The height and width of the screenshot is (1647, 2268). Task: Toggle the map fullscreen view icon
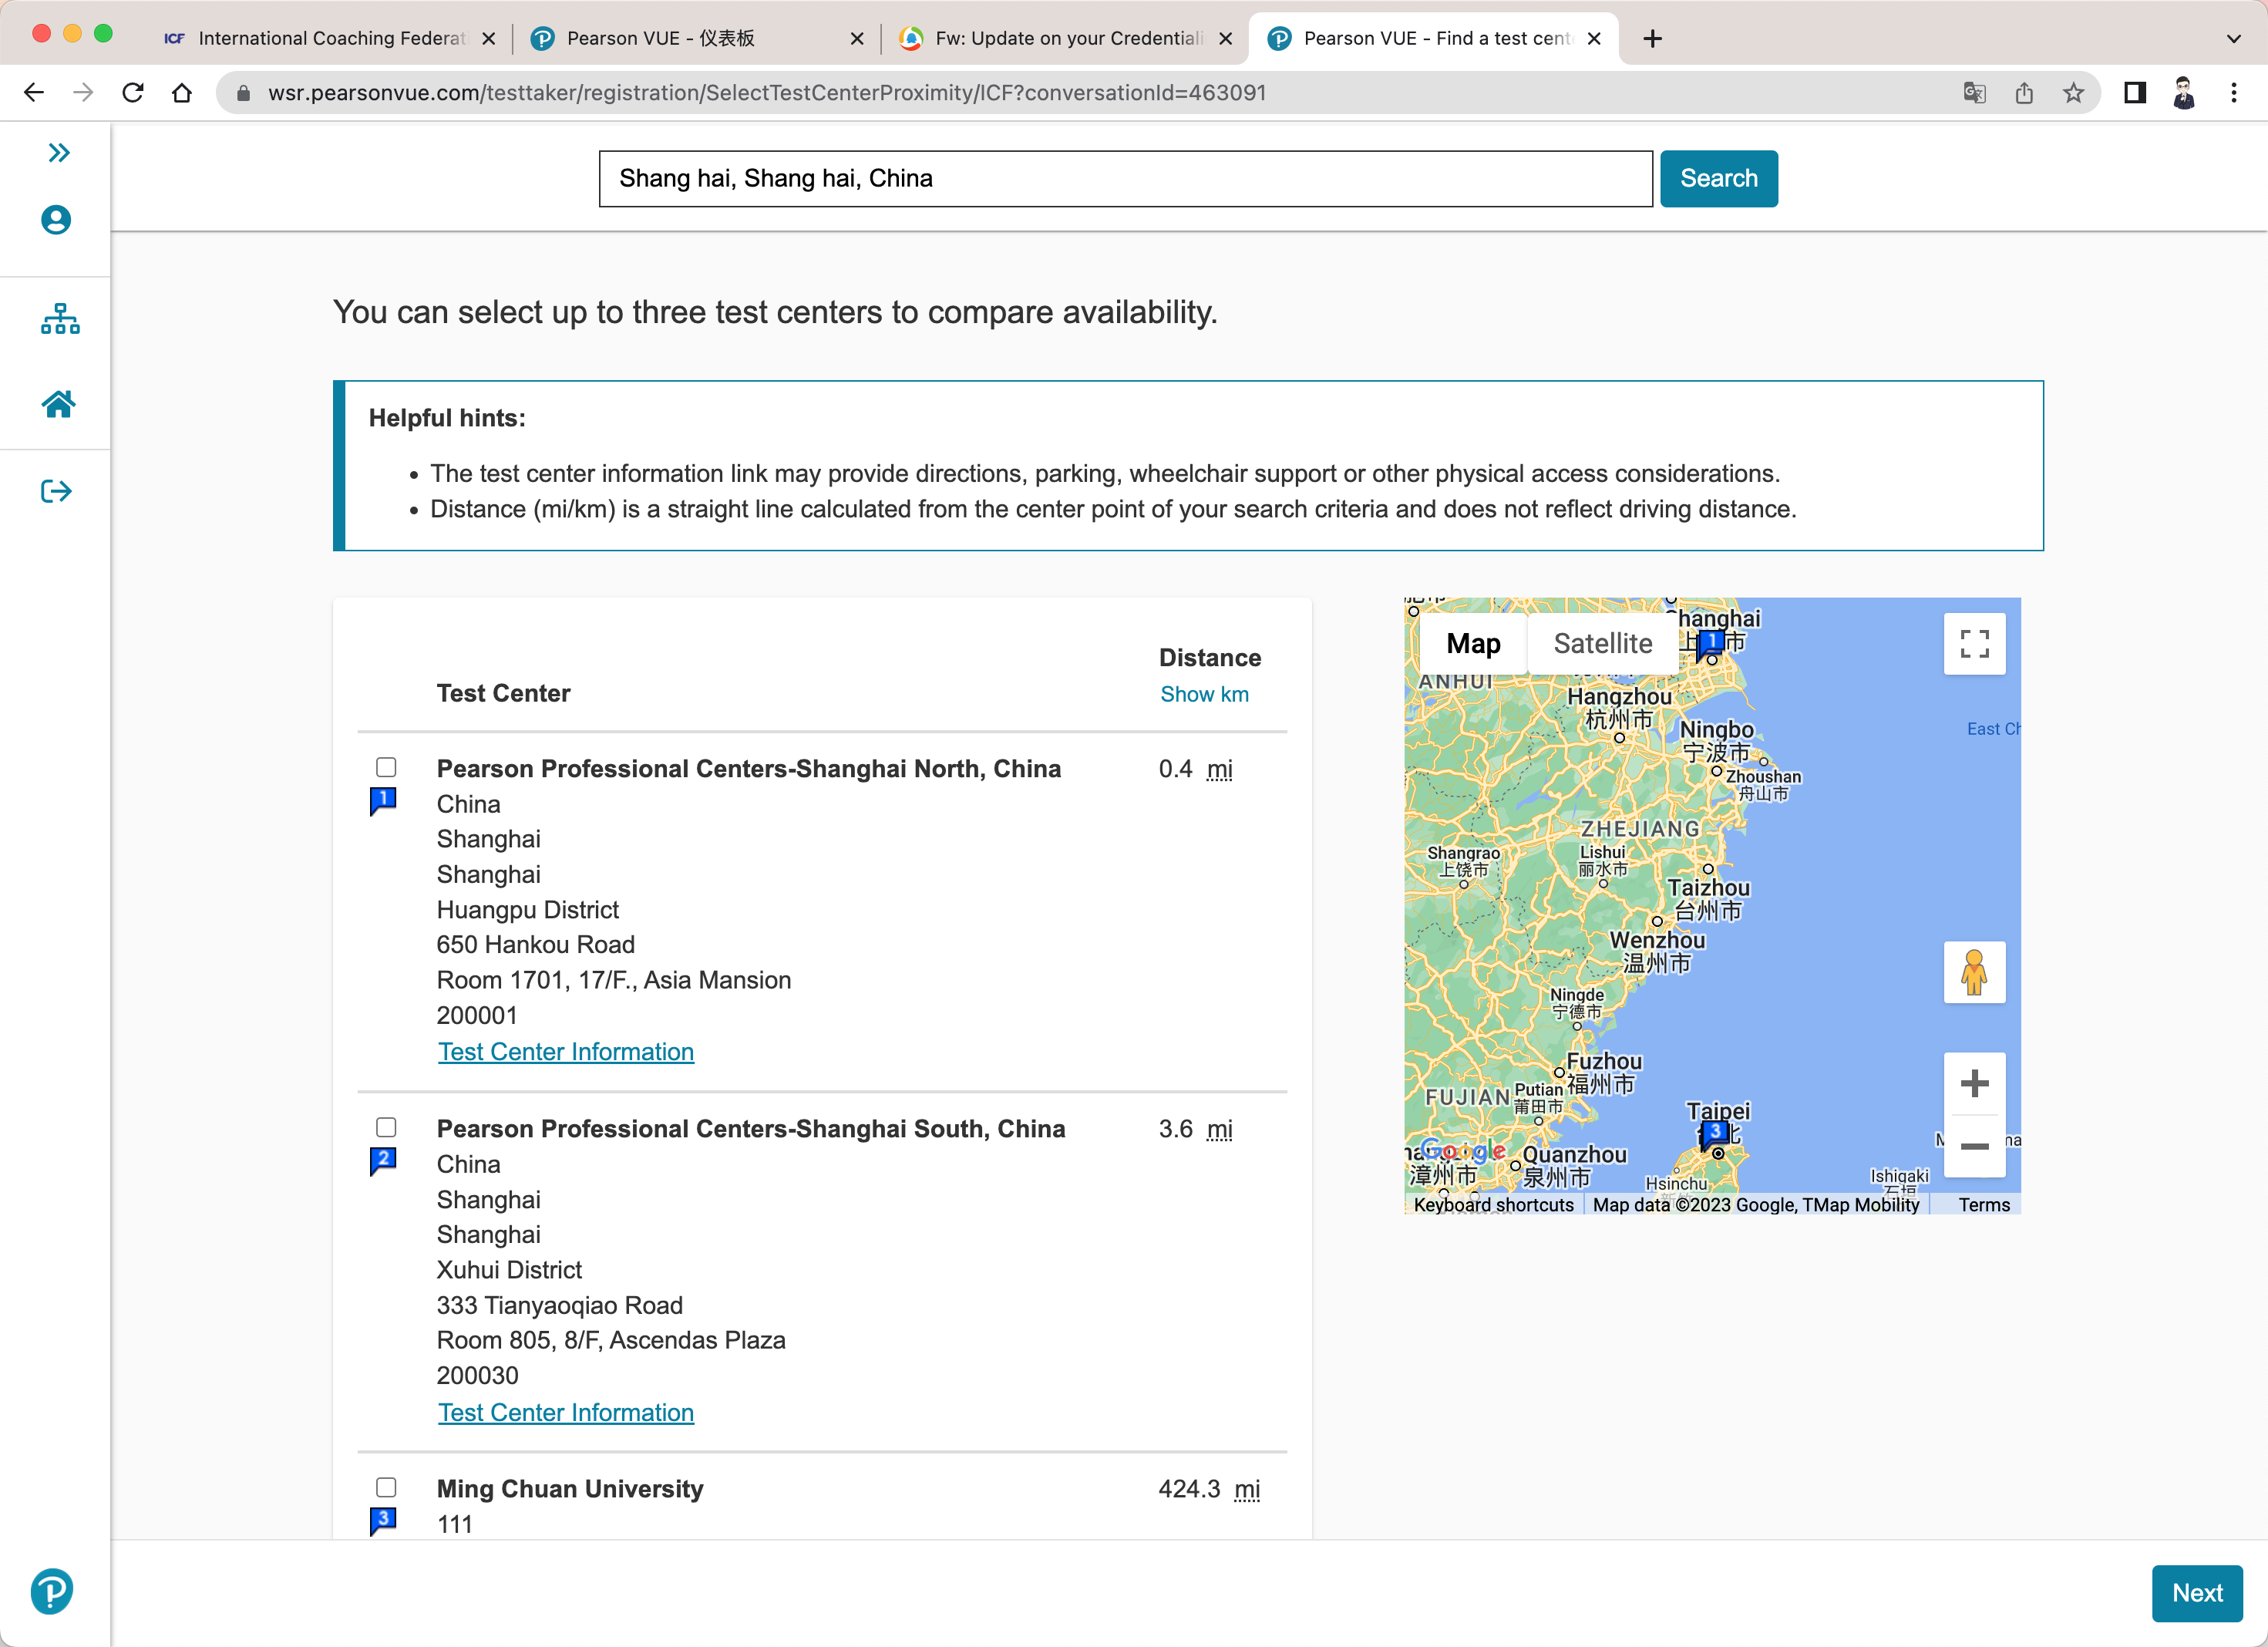[x=1973, y=644]
